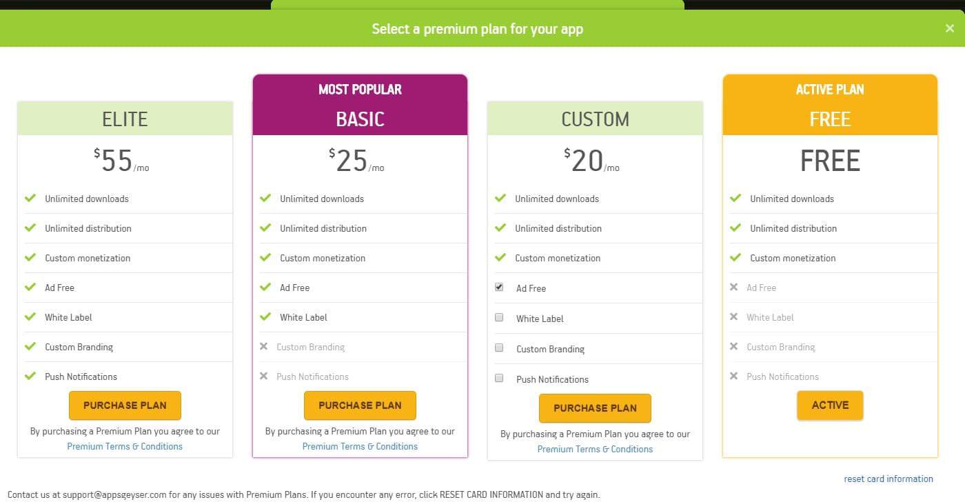
Task: Close the premium plan dialog
Action: (950, 28)
